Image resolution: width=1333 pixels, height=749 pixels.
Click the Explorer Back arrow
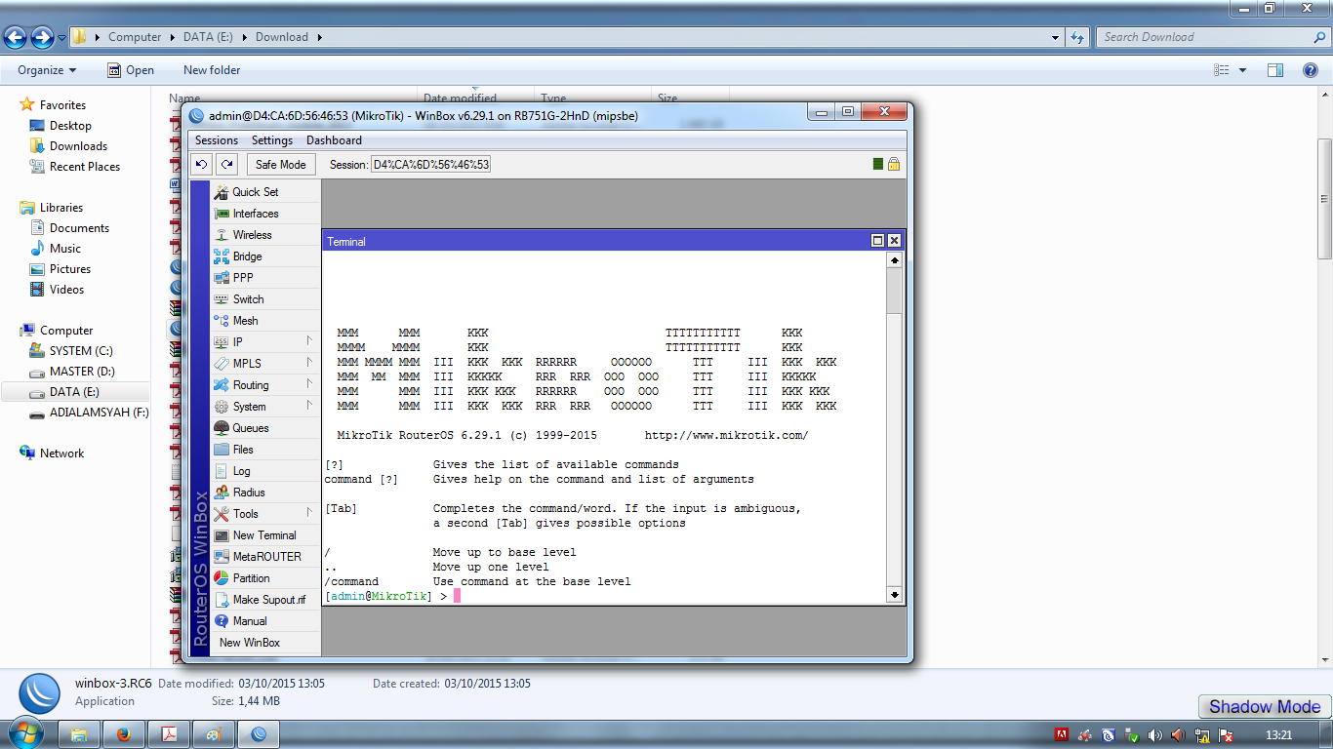tap(16, 37)
